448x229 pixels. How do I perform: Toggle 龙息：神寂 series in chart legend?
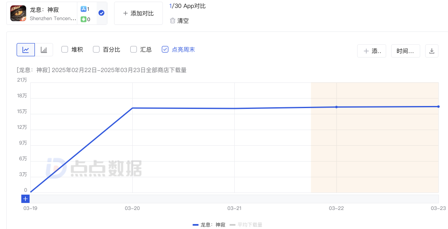click(x=209, y=225)
